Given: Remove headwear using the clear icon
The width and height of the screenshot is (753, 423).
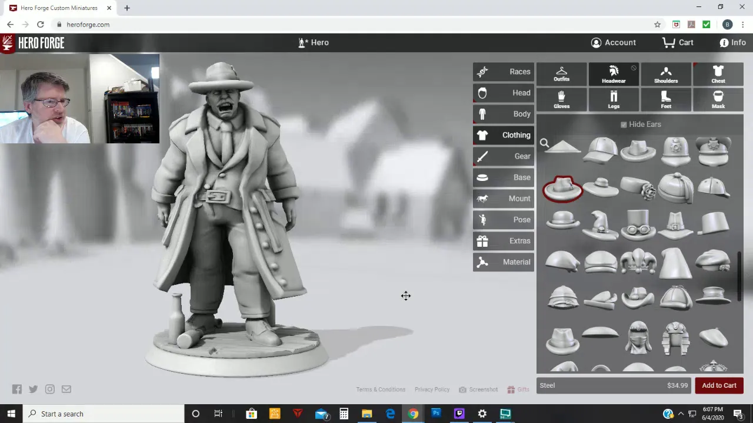Looking at the screenshot, I should coord(634,68).
